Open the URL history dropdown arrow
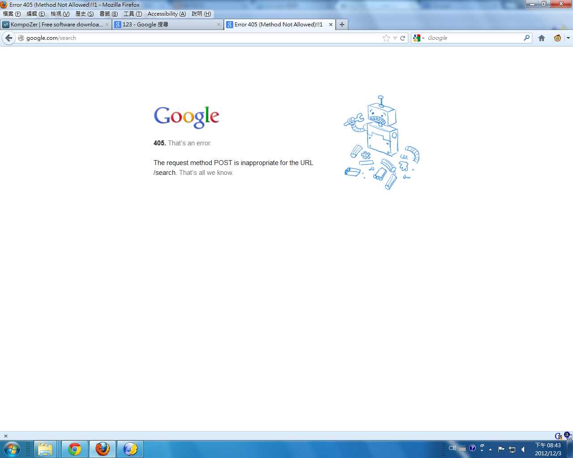The height and width of the screenshot is (458, 573). point(395,38)
